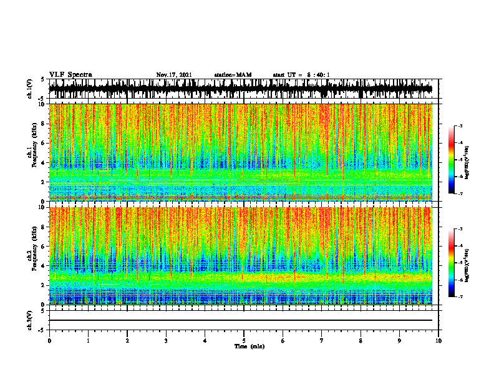Click the '-3' label on ch.2 color bar
Image resolution: width=494 pixels, height=382 pixels.
(x=460, y=229)
